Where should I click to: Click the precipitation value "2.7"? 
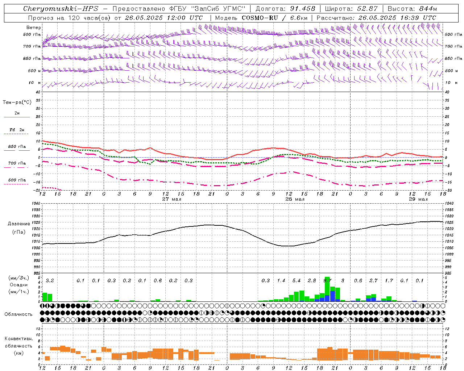tap(373, 281)
